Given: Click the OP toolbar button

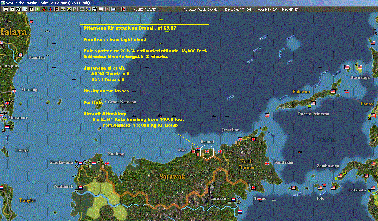Looking at the screenshot, I should point(101,9).
